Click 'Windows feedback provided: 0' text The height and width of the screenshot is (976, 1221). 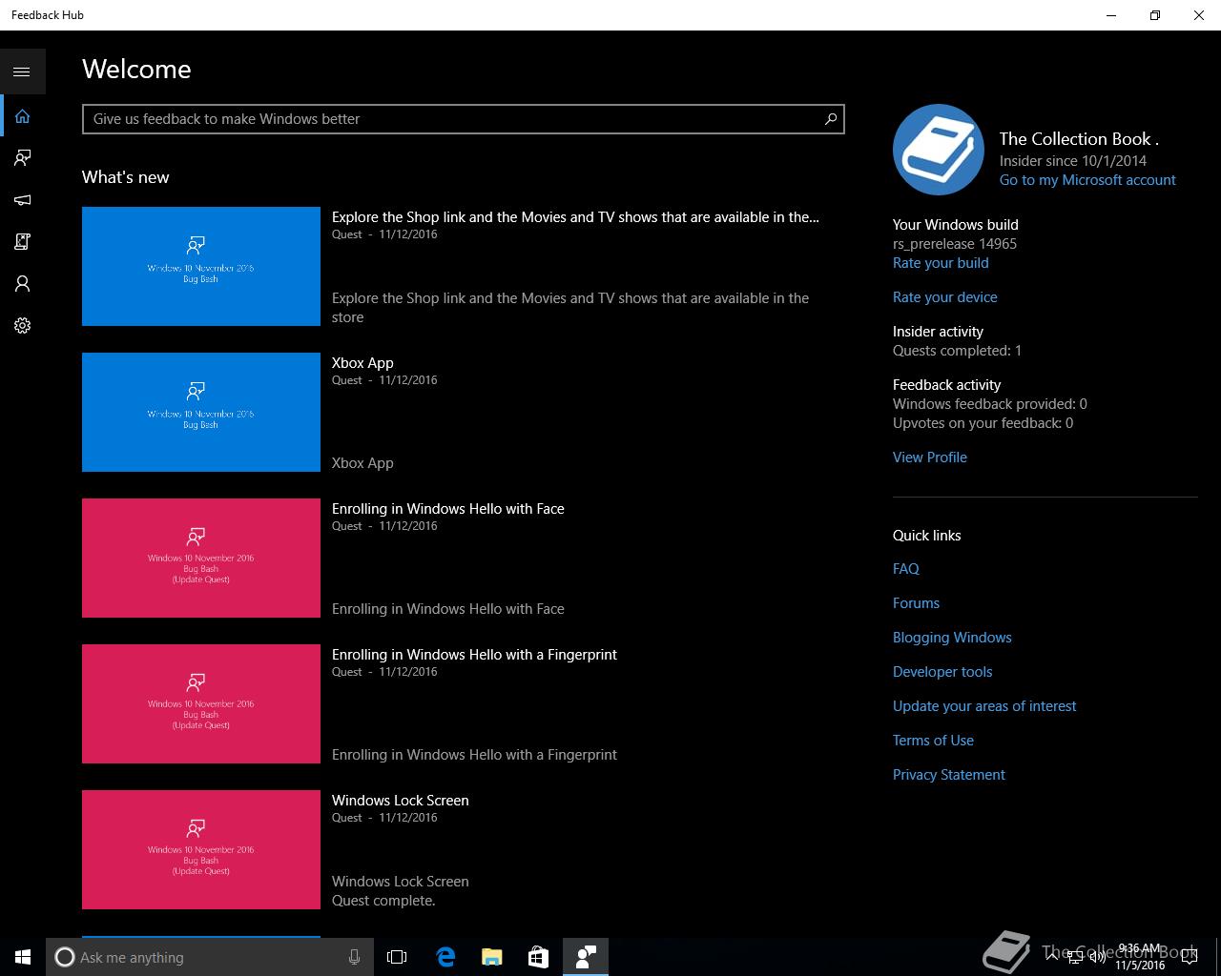coord(990,404)
